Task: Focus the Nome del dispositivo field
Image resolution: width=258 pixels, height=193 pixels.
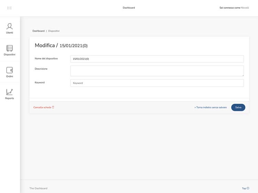Action: [157, 59]
